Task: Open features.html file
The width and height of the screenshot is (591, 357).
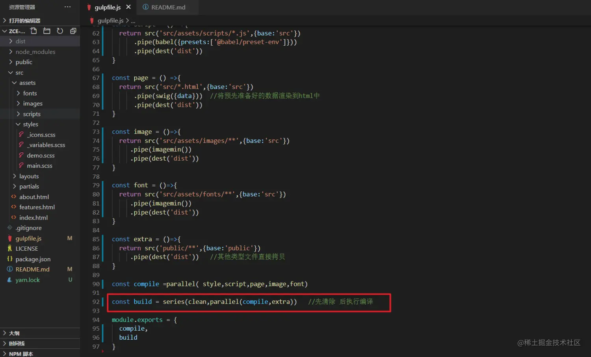Action: (40, 207)
